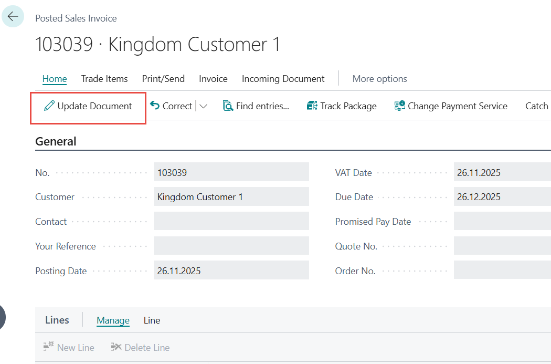551x364 pixels.
Task: Click the Due Date field
Action: point(501,197)
